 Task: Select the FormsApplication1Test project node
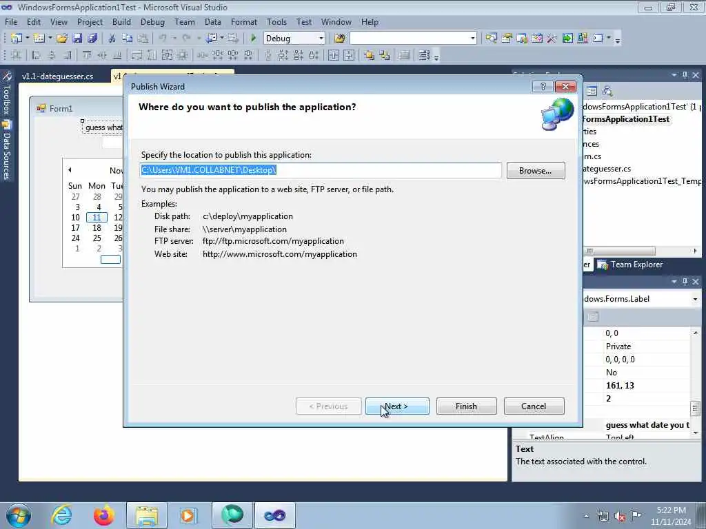626,119
